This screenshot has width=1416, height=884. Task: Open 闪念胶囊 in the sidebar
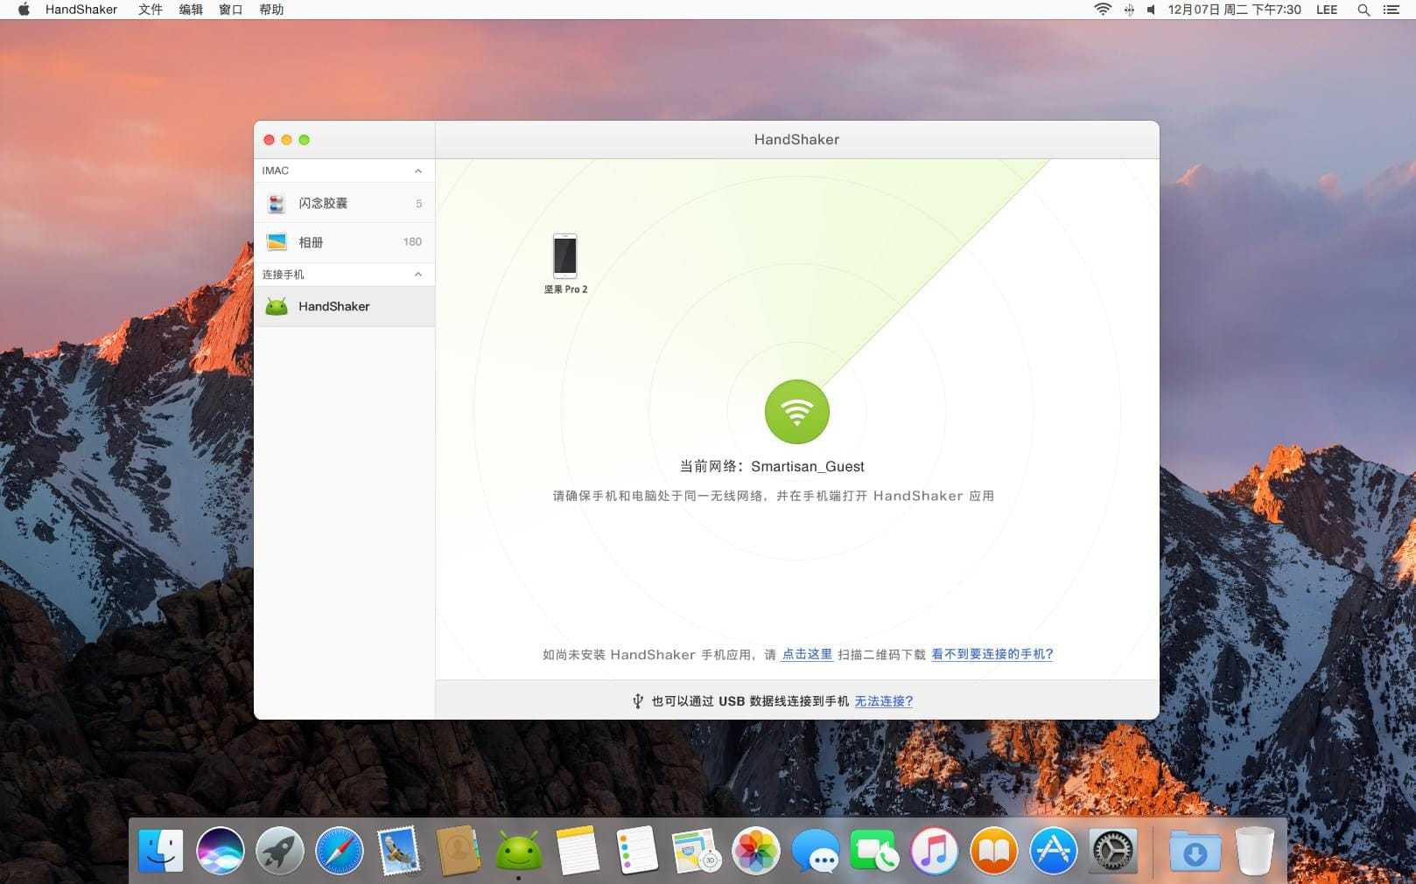323,203
